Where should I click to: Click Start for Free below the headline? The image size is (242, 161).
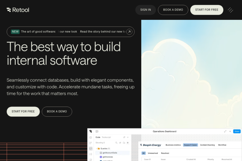[x=23, y=111]
